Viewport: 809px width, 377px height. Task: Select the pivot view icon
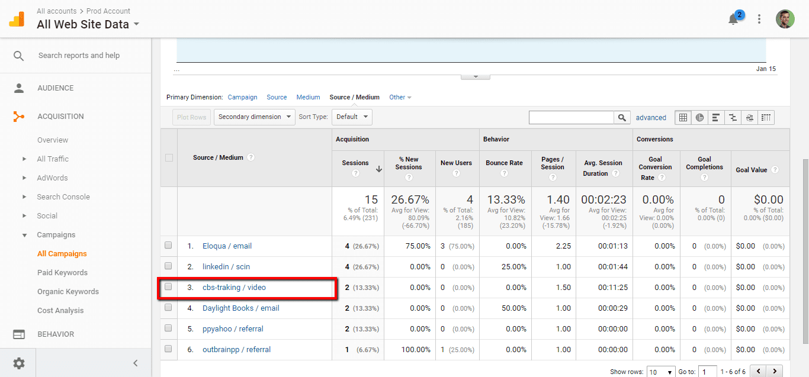click(766, 117)
